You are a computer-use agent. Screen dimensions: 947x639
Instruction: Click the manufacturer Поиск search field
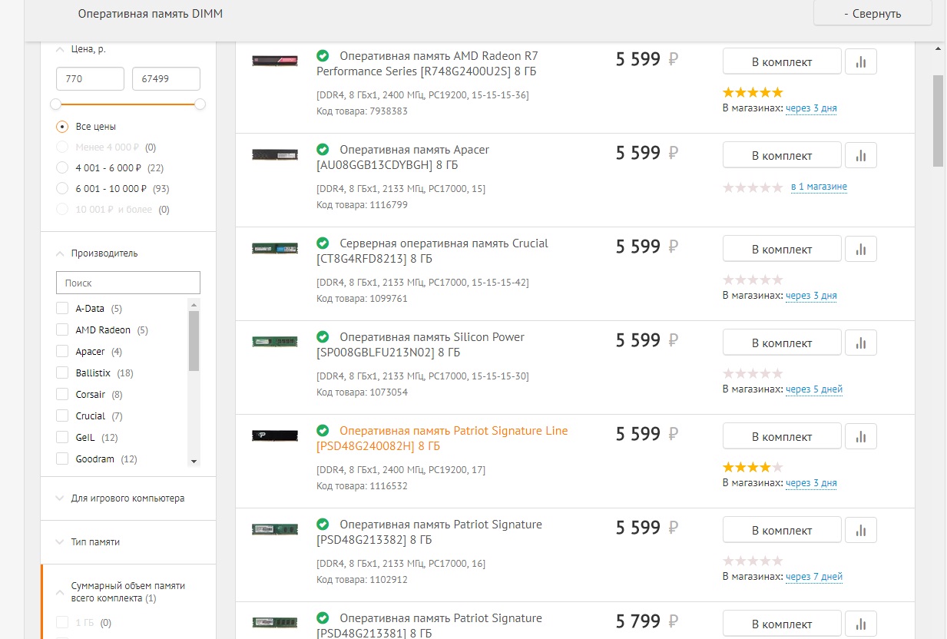point(128,283)
